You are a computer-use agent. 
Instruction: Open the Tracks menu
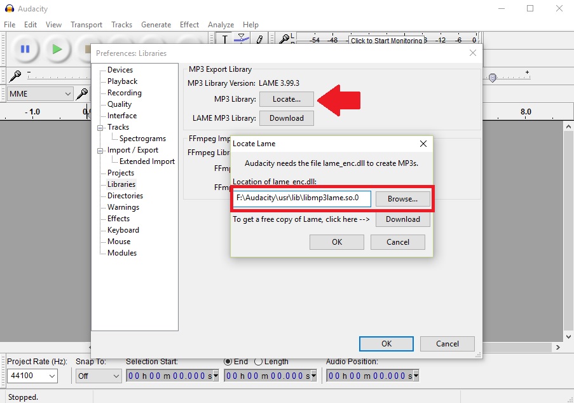(x=121, y=25)
